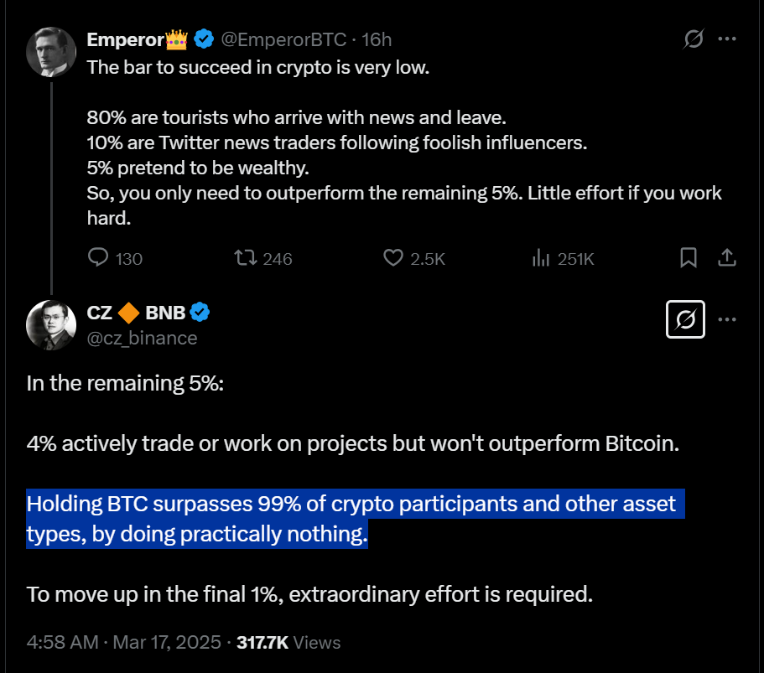The width and height of the screenshot is (764, 673).
Task: Like Emperor's tweet with heart icon
Action: (x=393, y=257)
